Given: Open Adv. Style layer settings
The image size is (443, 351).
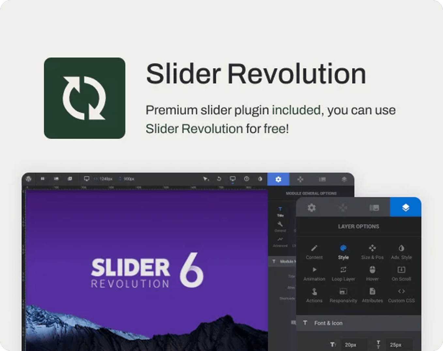Looking at the screenshot, I should [x=401, y=252].
